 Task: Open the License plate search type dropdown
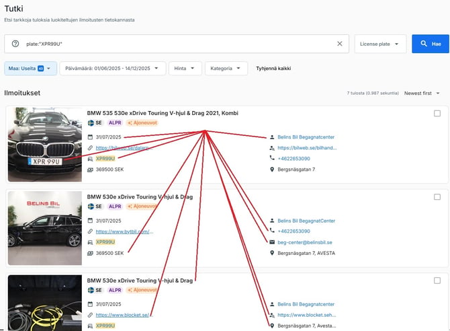point(380,44)
